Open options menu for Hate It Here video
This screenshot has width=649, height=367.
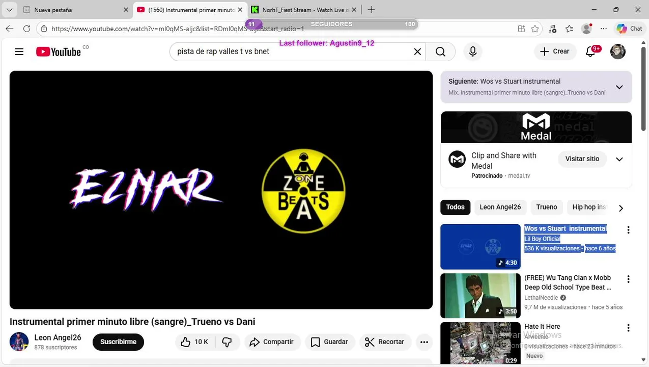(628, 328)
